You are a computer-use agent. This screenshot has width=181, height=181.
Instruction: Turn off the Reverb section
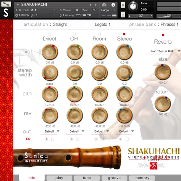(x=163, y=35)
